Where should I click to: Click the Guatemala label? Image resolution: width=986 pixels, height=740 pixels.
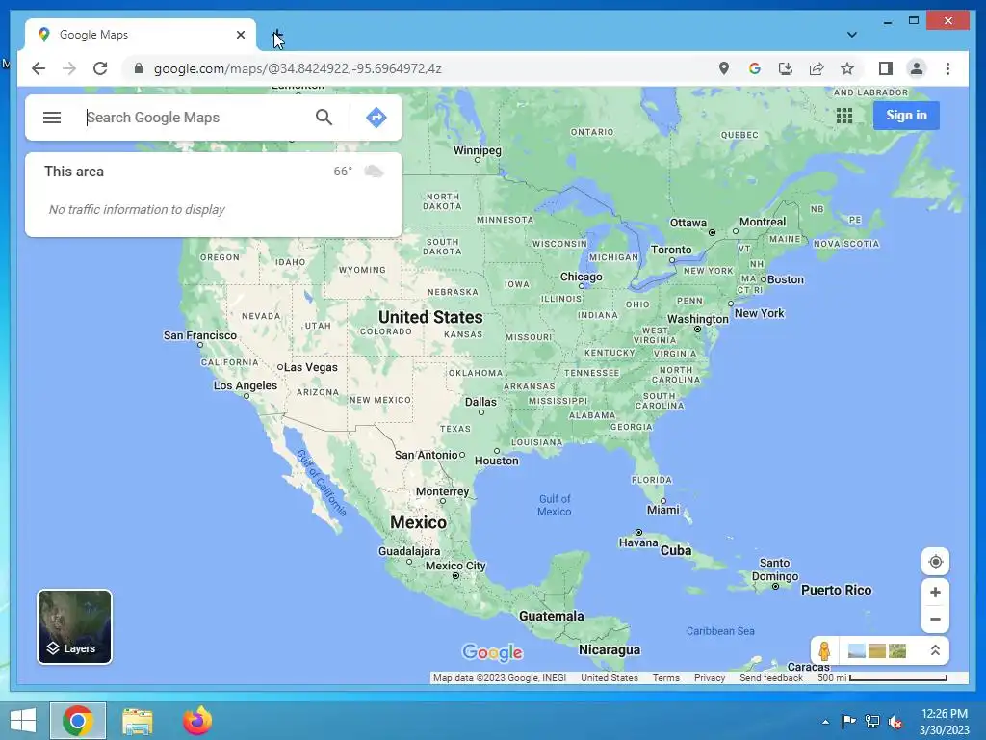click(551, 616)
